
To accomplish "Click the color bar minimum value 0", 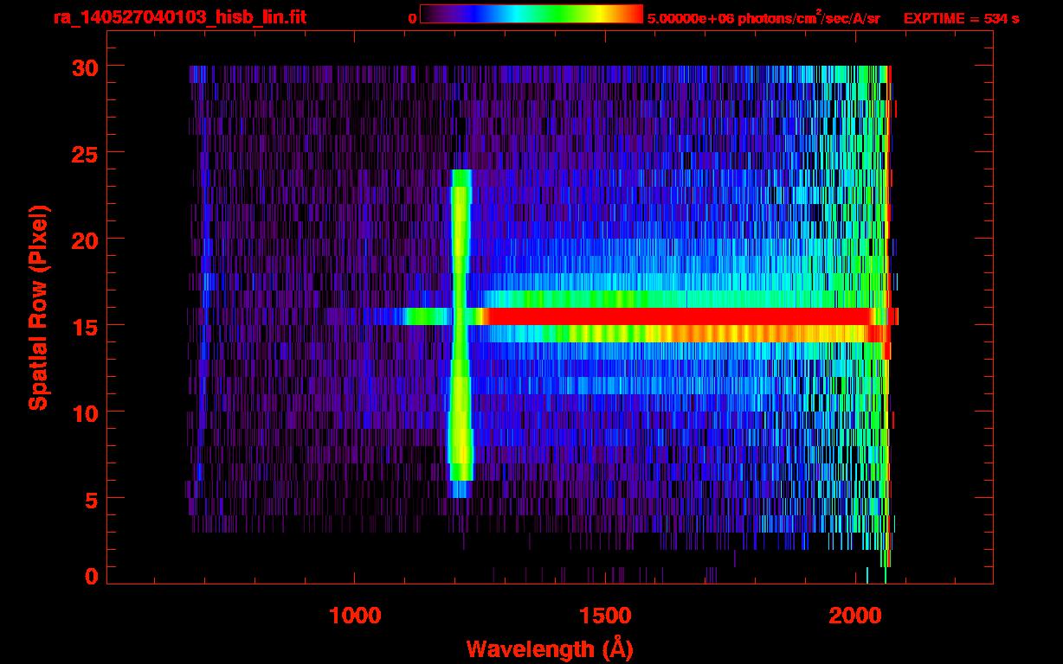I will [413, 18].
